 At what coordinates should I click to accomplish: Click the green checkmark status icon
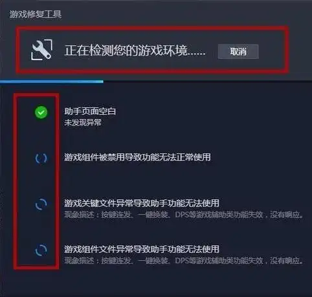[41, 112]
